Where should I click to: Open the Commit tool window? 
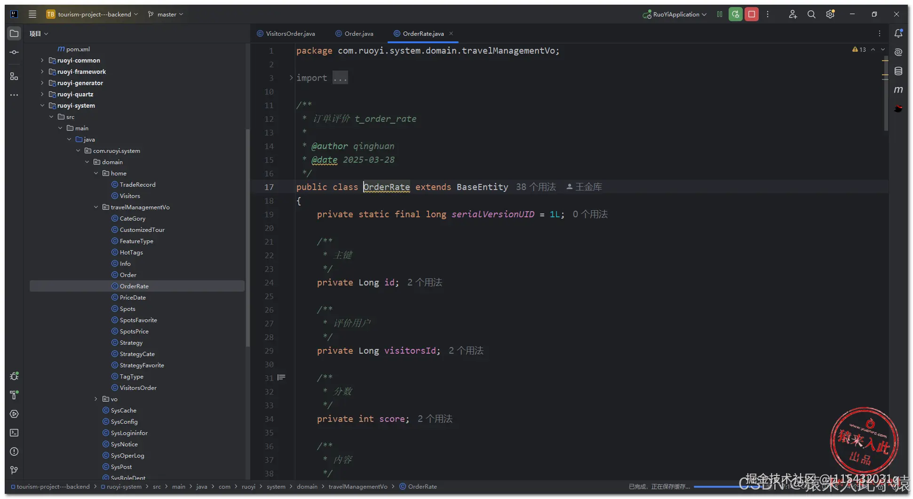14,52
